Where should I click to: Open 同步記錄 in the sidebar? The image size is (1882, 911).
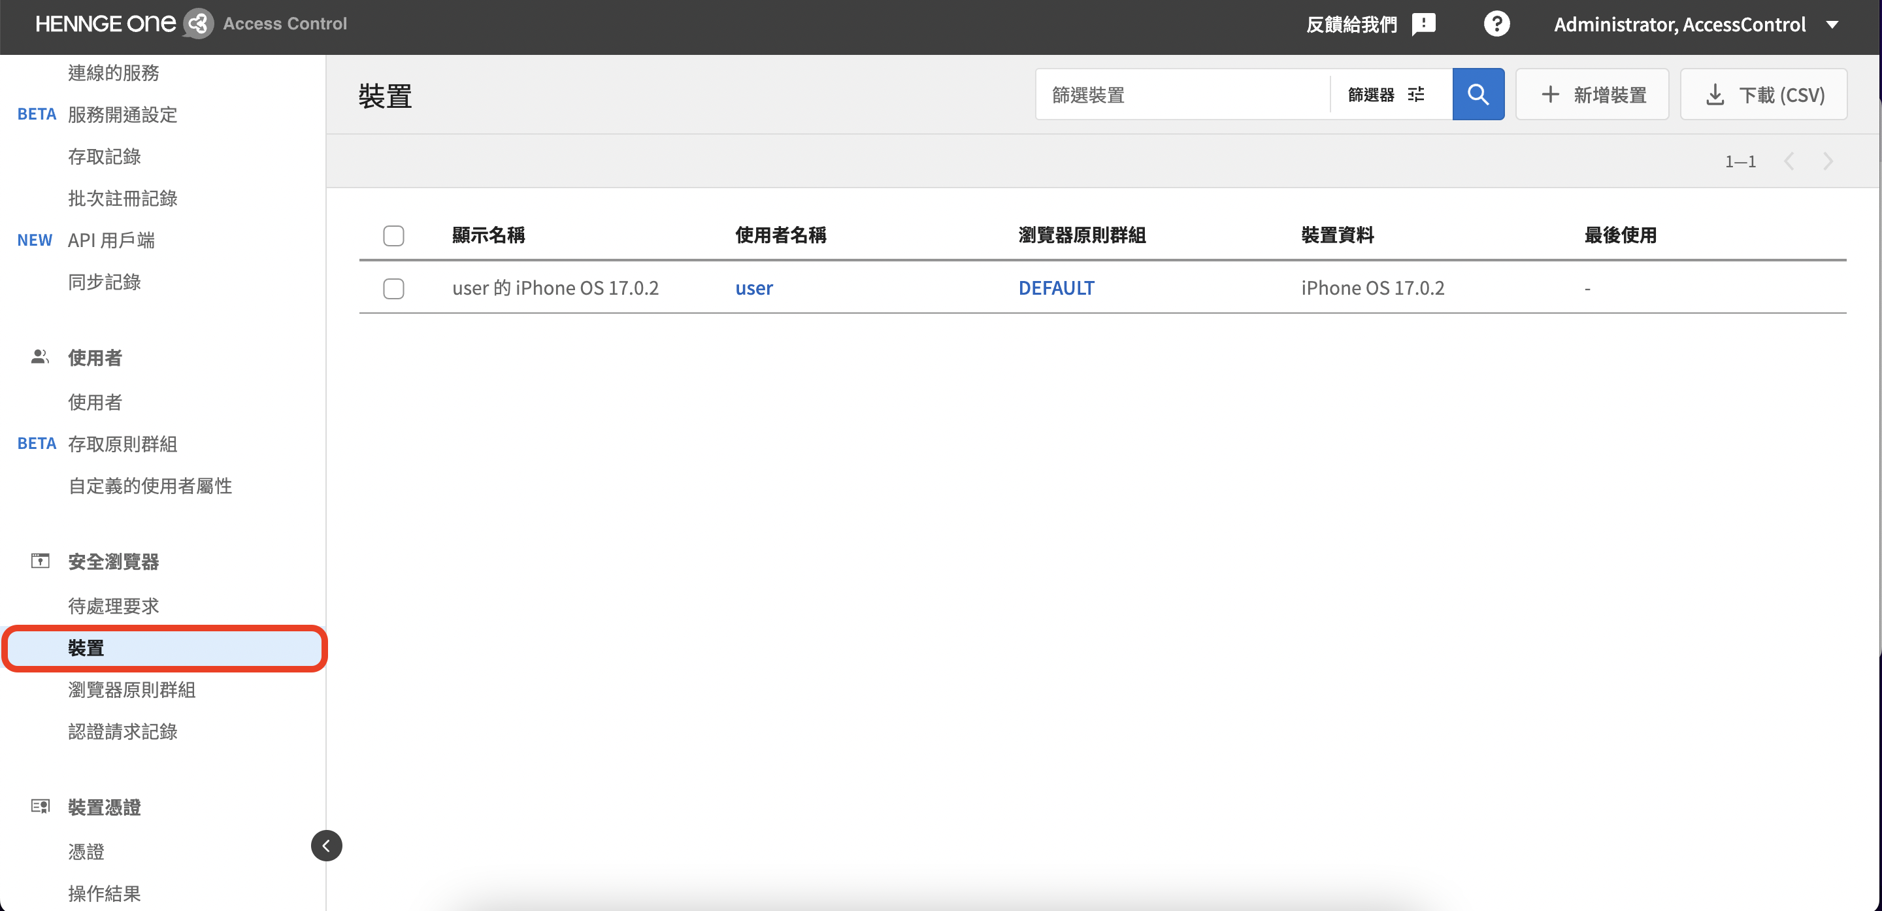[105, 281]
